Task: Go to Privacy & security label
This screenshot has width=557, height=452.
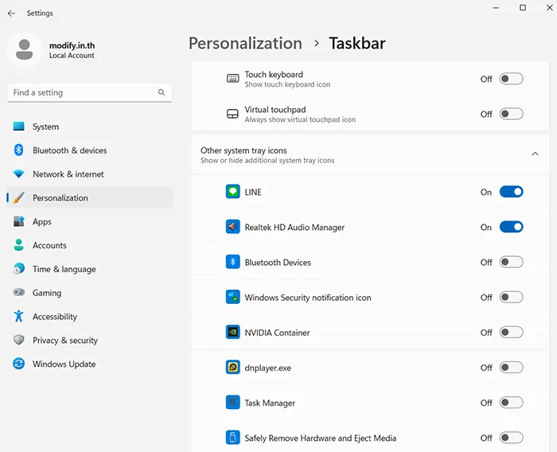Action: 65,341
